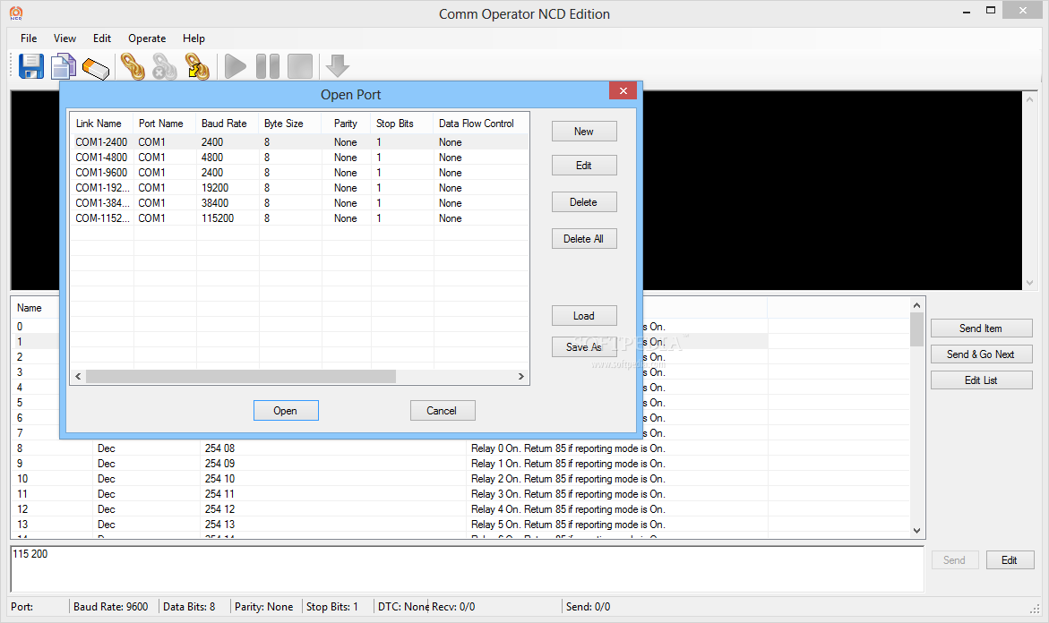Click the black terminal panel's scroll down arrow
This screenshot has height=623, width=1049.
pos(1029,283)
